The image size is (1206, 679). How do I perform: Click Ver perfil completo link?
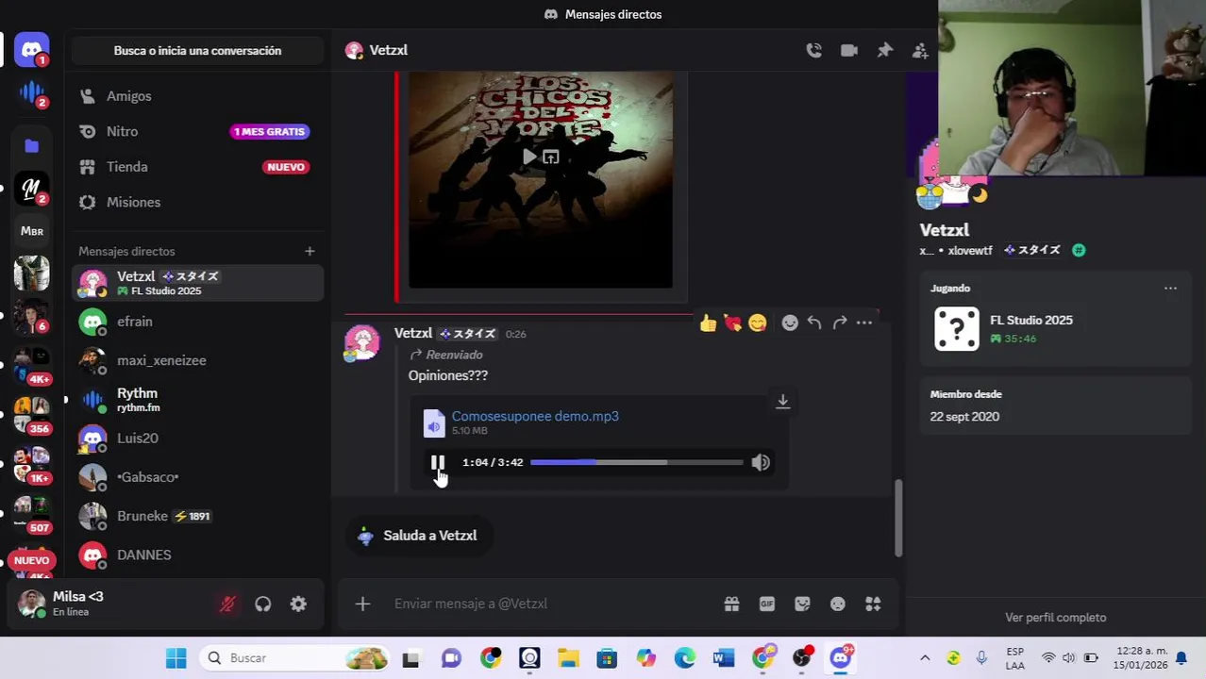coord(1055,618)
